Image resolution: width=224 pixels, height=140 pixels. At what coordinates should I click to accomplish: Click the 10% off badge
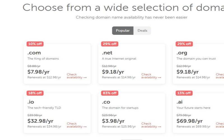tap(35, 44)
